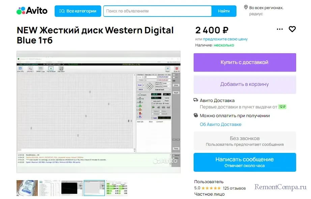Open the three-dot more options menu

(280, 29)
